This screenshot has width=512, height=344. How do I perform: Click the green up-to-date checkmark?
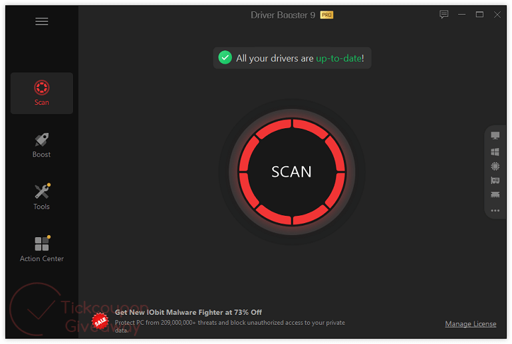225,58
